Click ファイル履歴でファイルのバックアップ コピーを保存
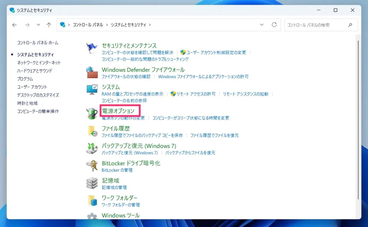Screen dimensions: 368x227 (x=142, y=135)
